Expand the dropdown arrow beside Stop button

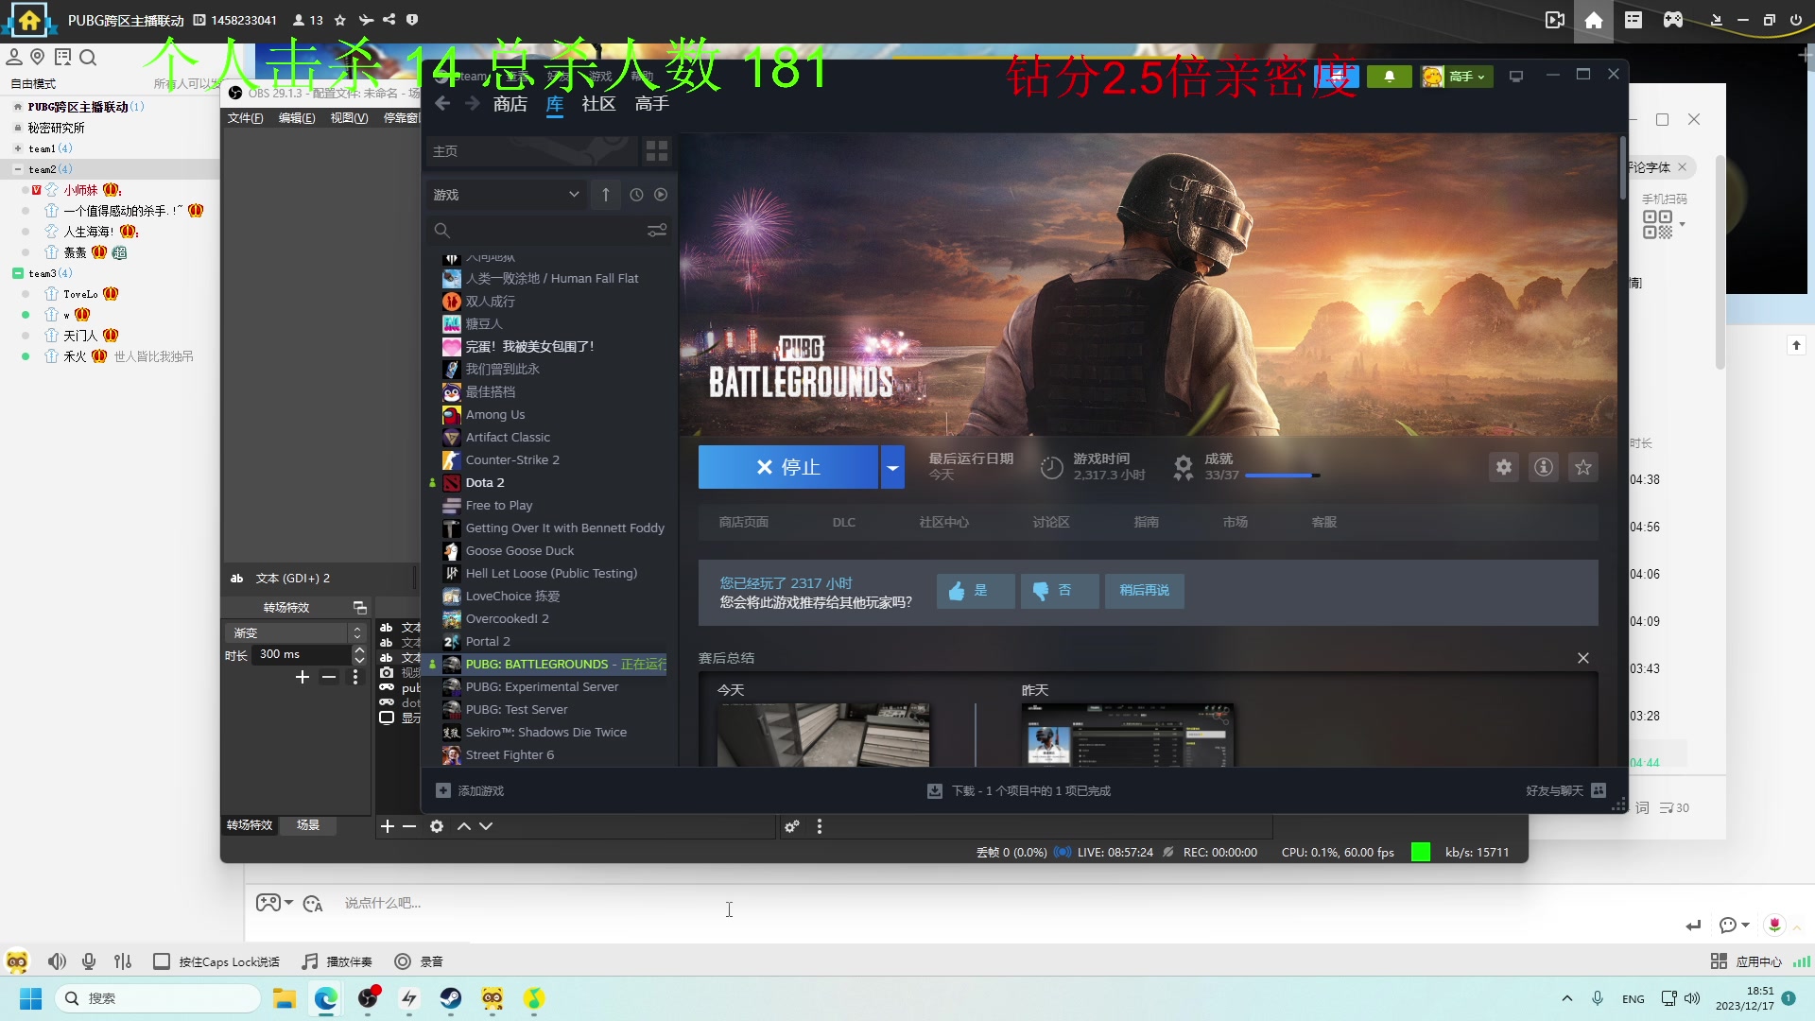click(892, 467)
